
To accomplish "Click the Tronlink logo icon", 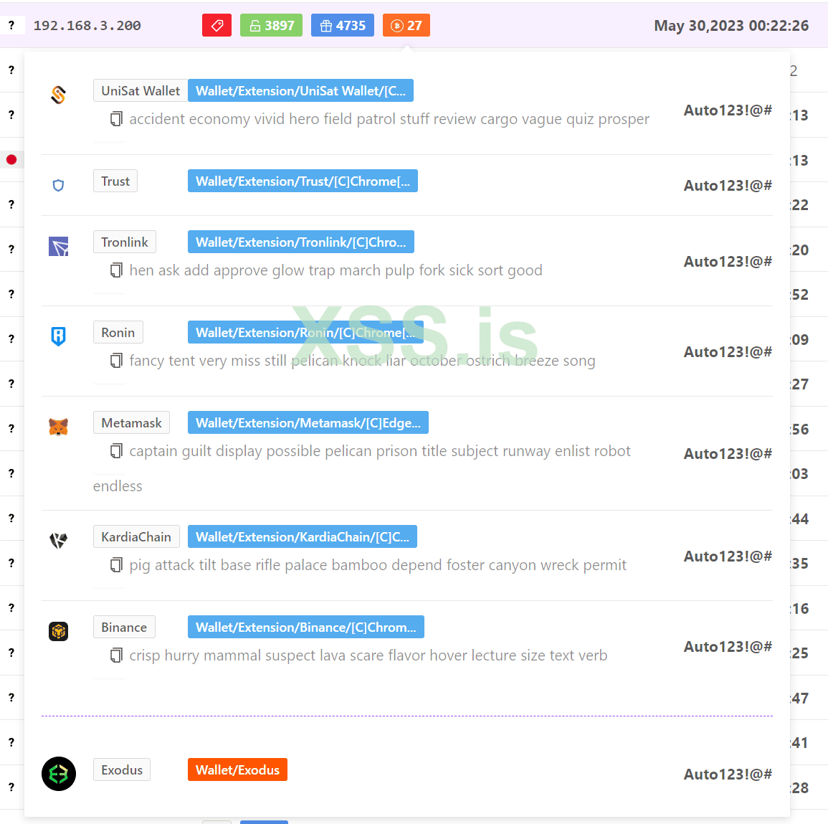I will click(x=59, y=246).
